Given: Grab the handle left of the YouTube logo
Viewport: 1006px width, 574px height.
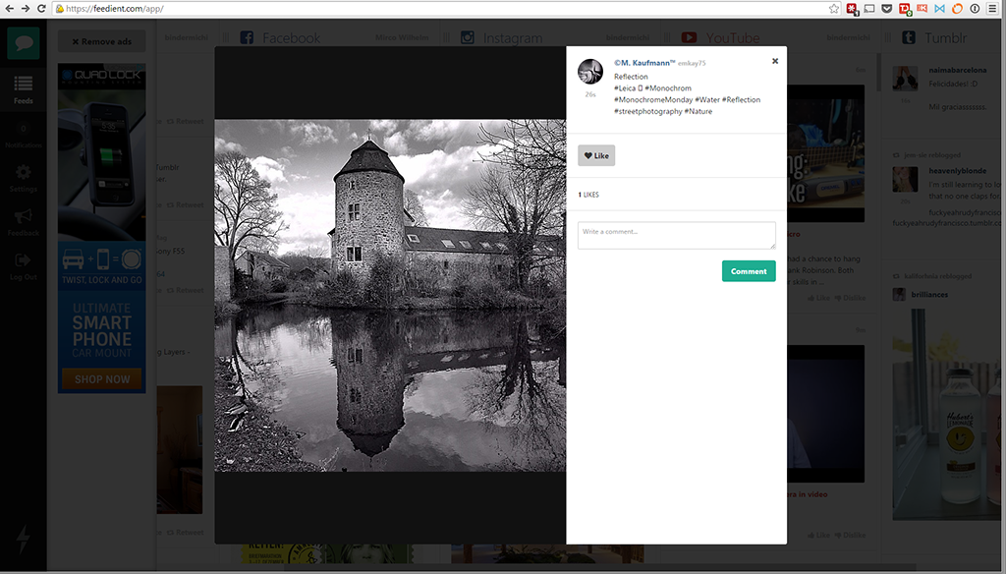Looking at the screenshot, I should 667,37.
